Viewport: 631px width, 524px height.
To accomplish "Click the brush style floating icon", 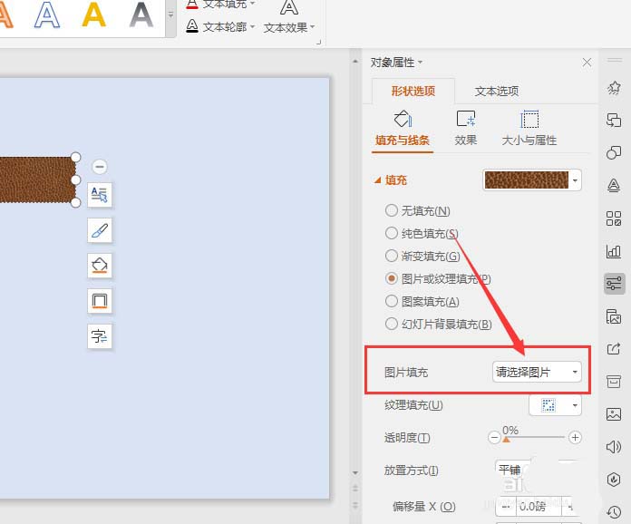I will (x=100, y=230).
